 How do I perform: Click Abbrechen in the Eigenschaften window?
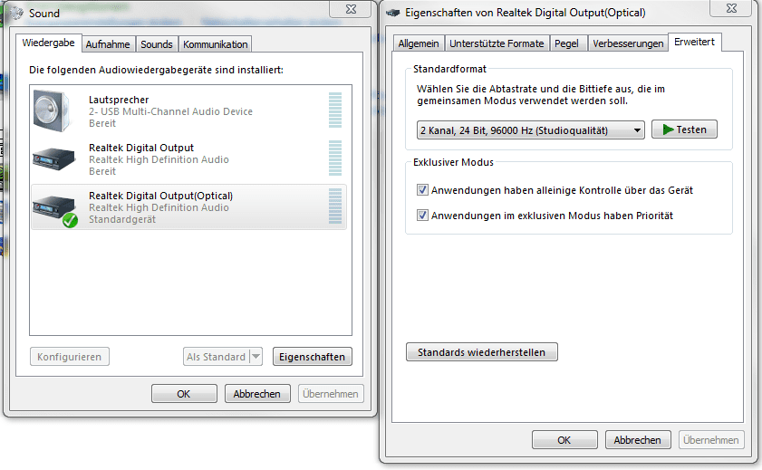coord(638,440)
